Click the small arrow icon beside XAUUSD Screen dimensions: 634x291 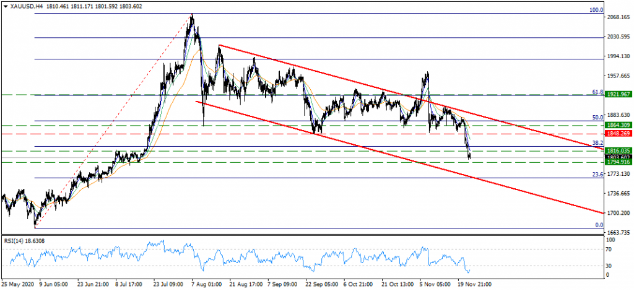point(4,6)
